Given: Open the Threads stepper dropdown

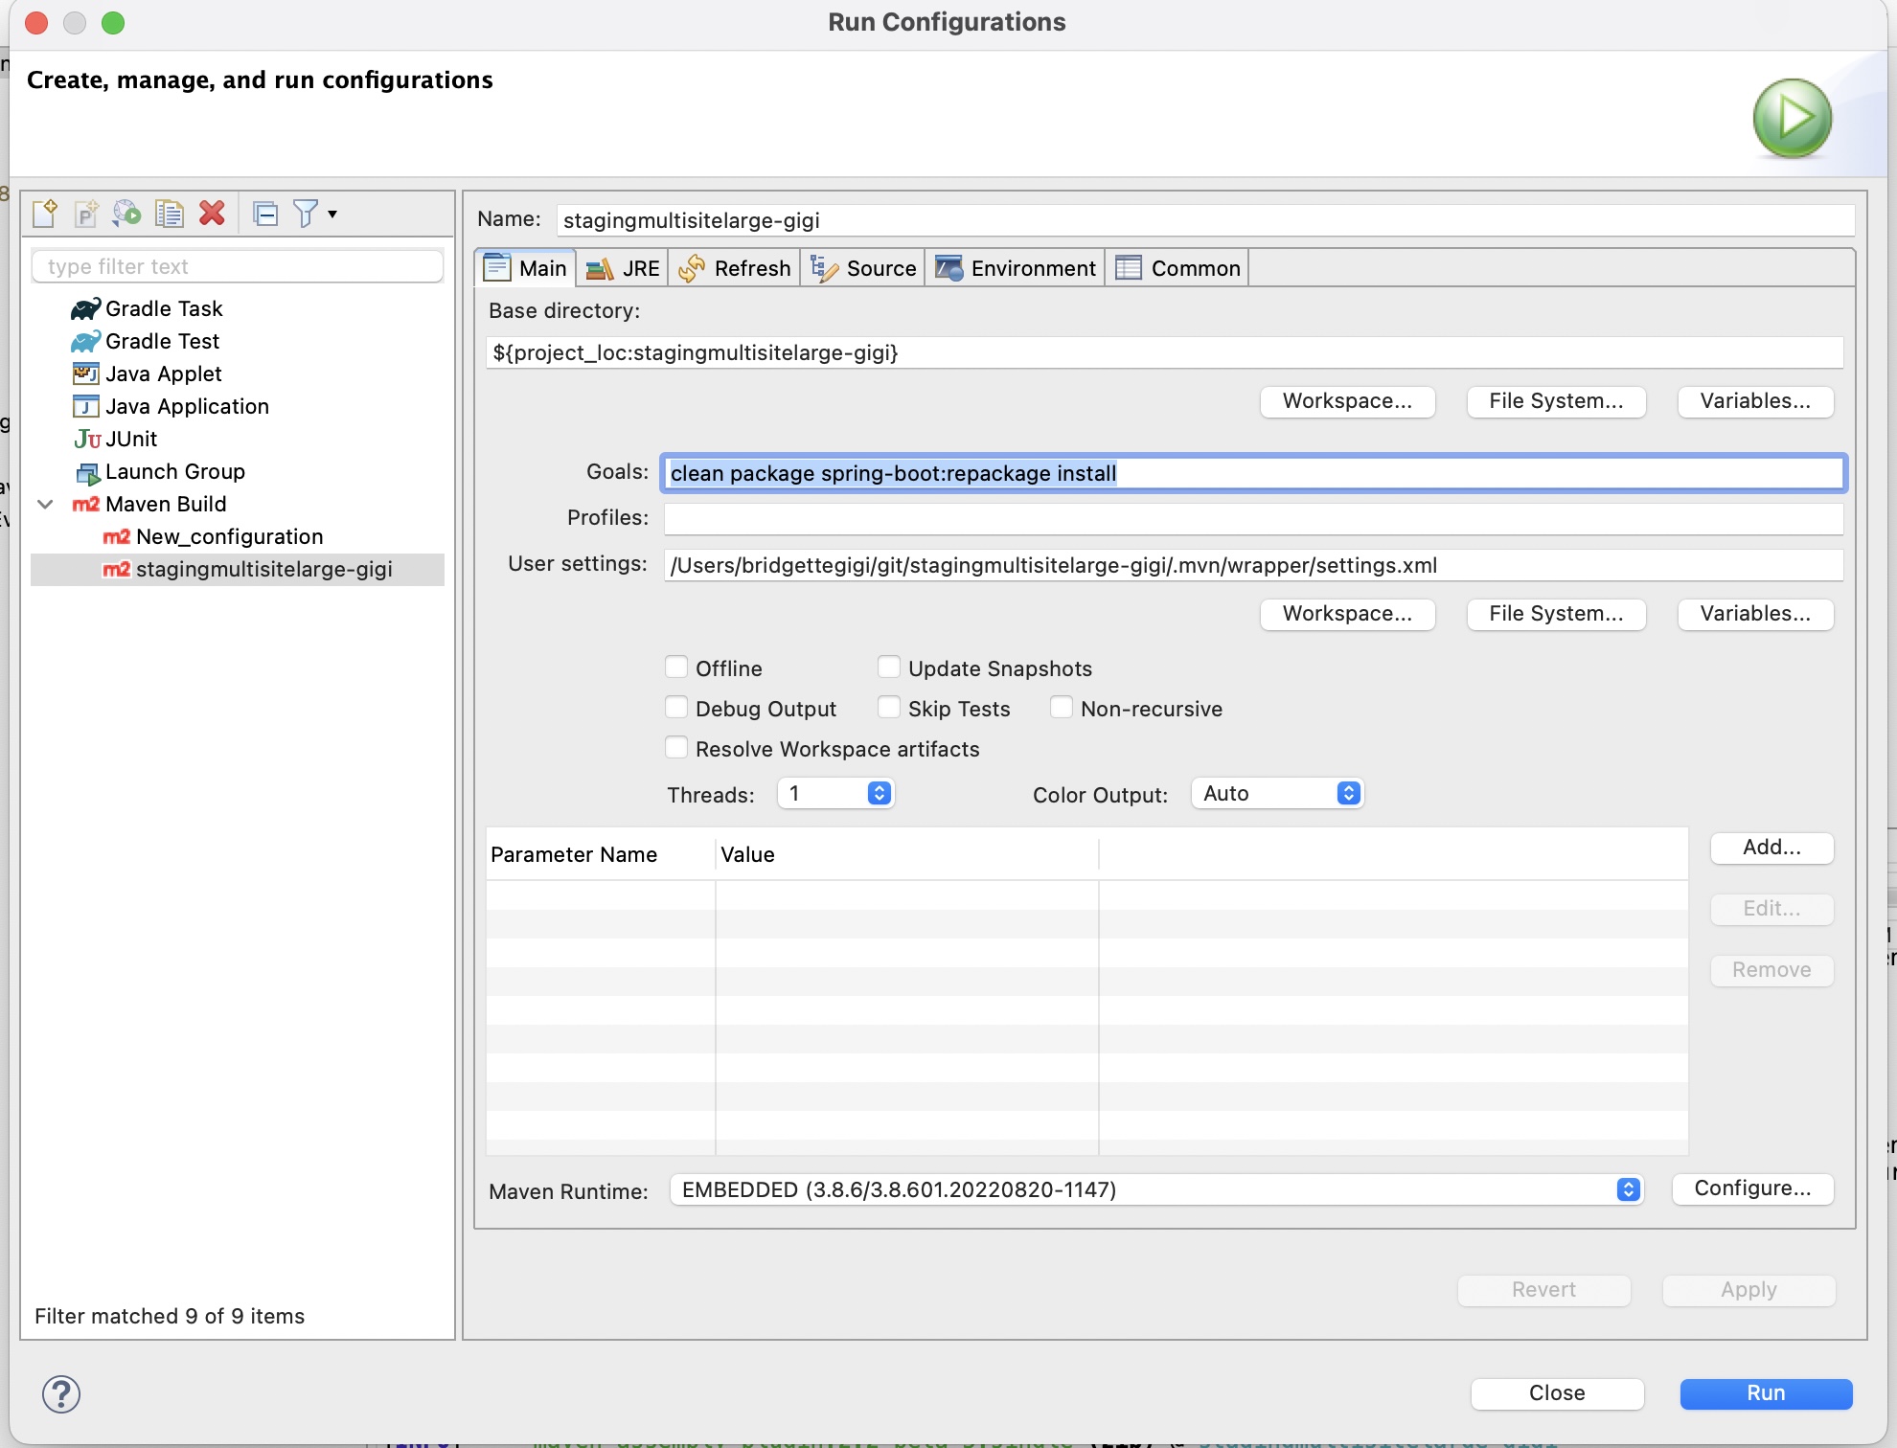Looking at the screenshot, I should click(x=878, y=791).
